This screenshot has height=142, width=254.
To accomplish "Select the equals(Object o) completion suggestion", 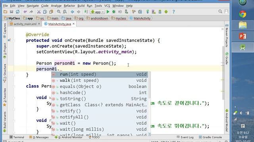I will point(99,87).
